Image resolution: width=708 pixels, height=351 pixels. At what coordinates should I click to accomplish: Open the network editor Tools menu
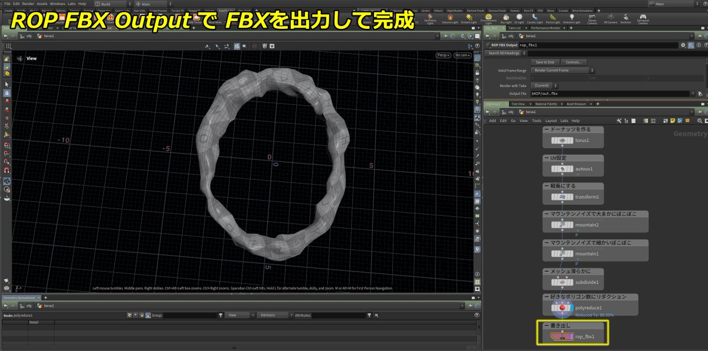pyautogui.click(x=536, y=120)
